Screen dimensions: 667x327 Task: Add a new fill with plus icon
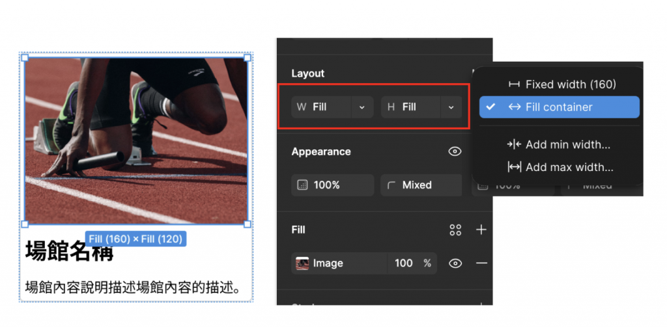tap(481, 229)
